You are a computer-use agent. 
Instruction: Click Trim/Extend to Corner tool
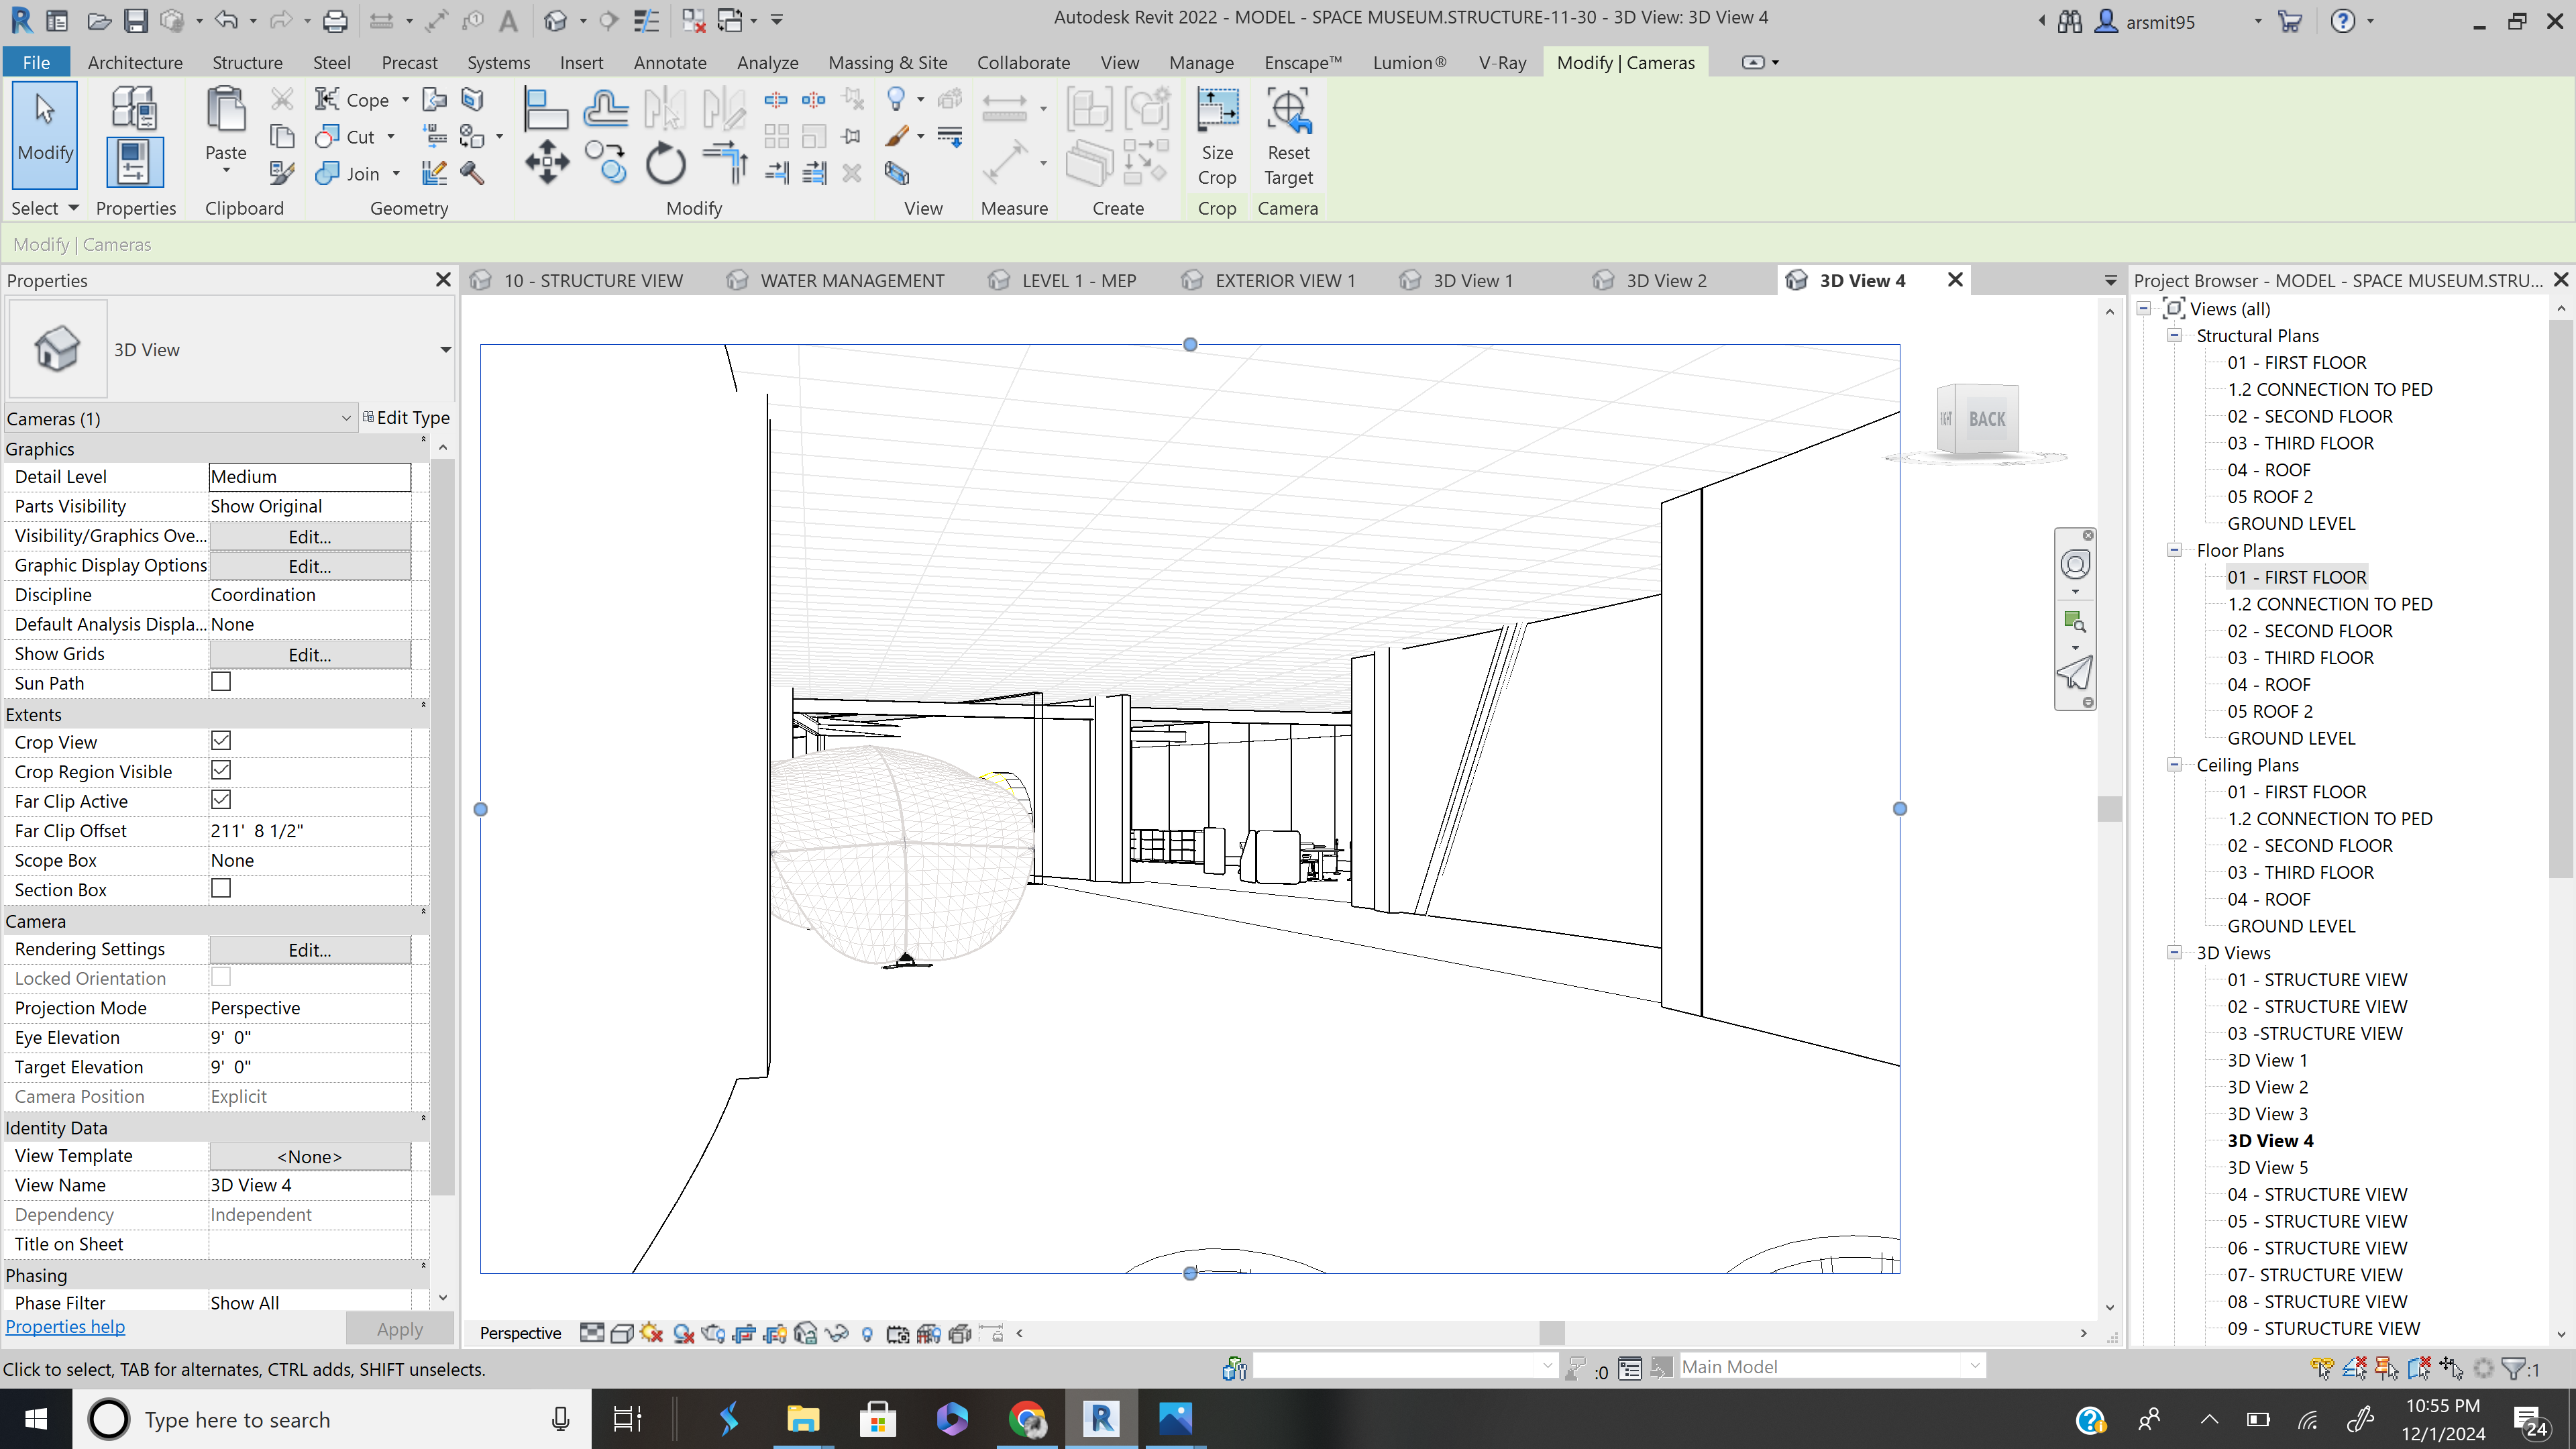[x=725, y=163]
